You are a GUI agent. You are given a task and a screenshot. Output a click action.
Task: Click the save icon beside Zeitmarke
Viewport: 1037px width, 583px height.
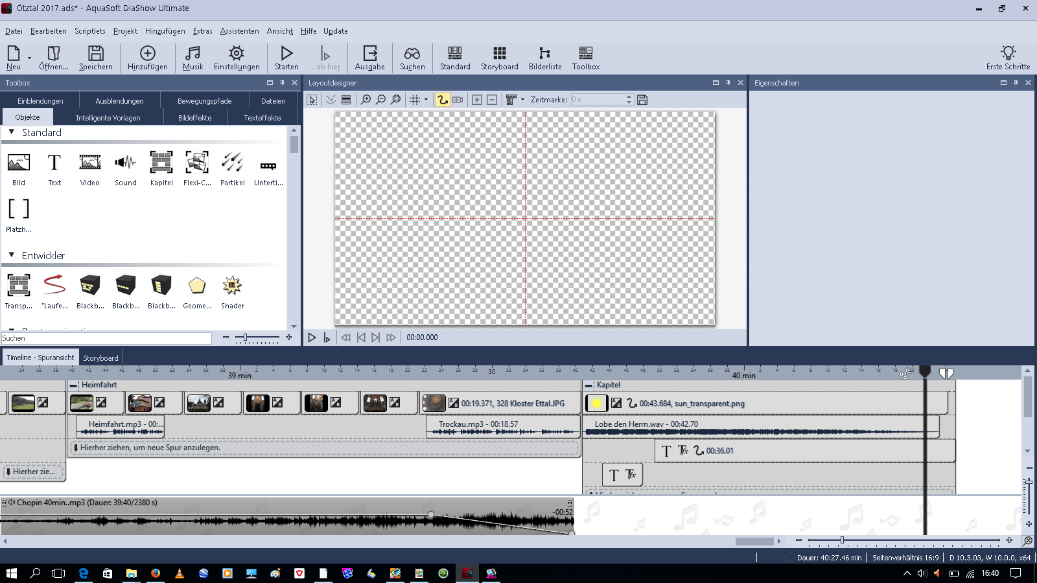(x=642, y=100)
